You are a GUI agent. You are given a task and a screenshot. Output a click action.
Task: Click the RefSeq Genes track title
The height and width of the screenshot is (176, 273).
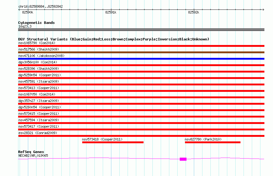coord(31,152)
